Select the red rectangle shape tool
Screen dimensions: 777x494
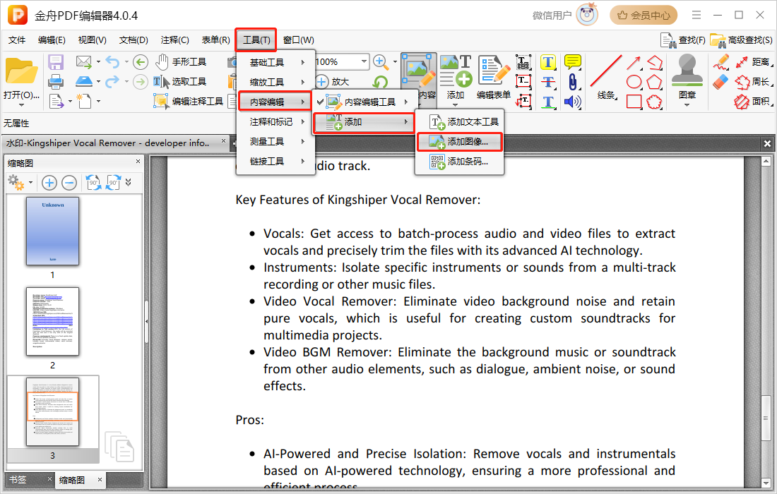(634, 102)
